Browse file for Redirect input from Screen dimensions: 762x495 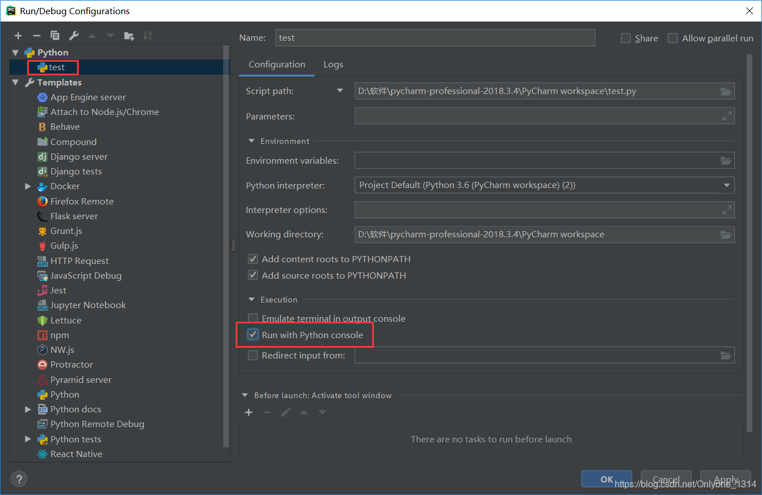click(726, 356)
